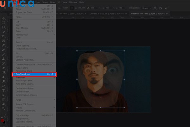Open Adobe PDF Presets menu entry
190x127 pixels.
[34, 104]
